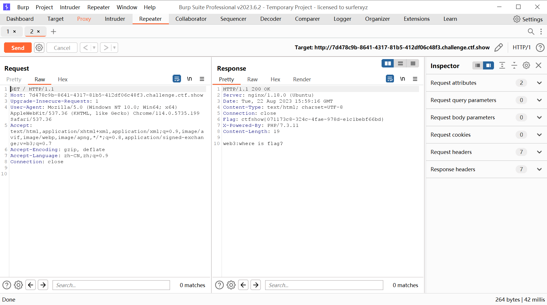
Task: Toggle response non-printable characters \n
Action: point(403,79)
